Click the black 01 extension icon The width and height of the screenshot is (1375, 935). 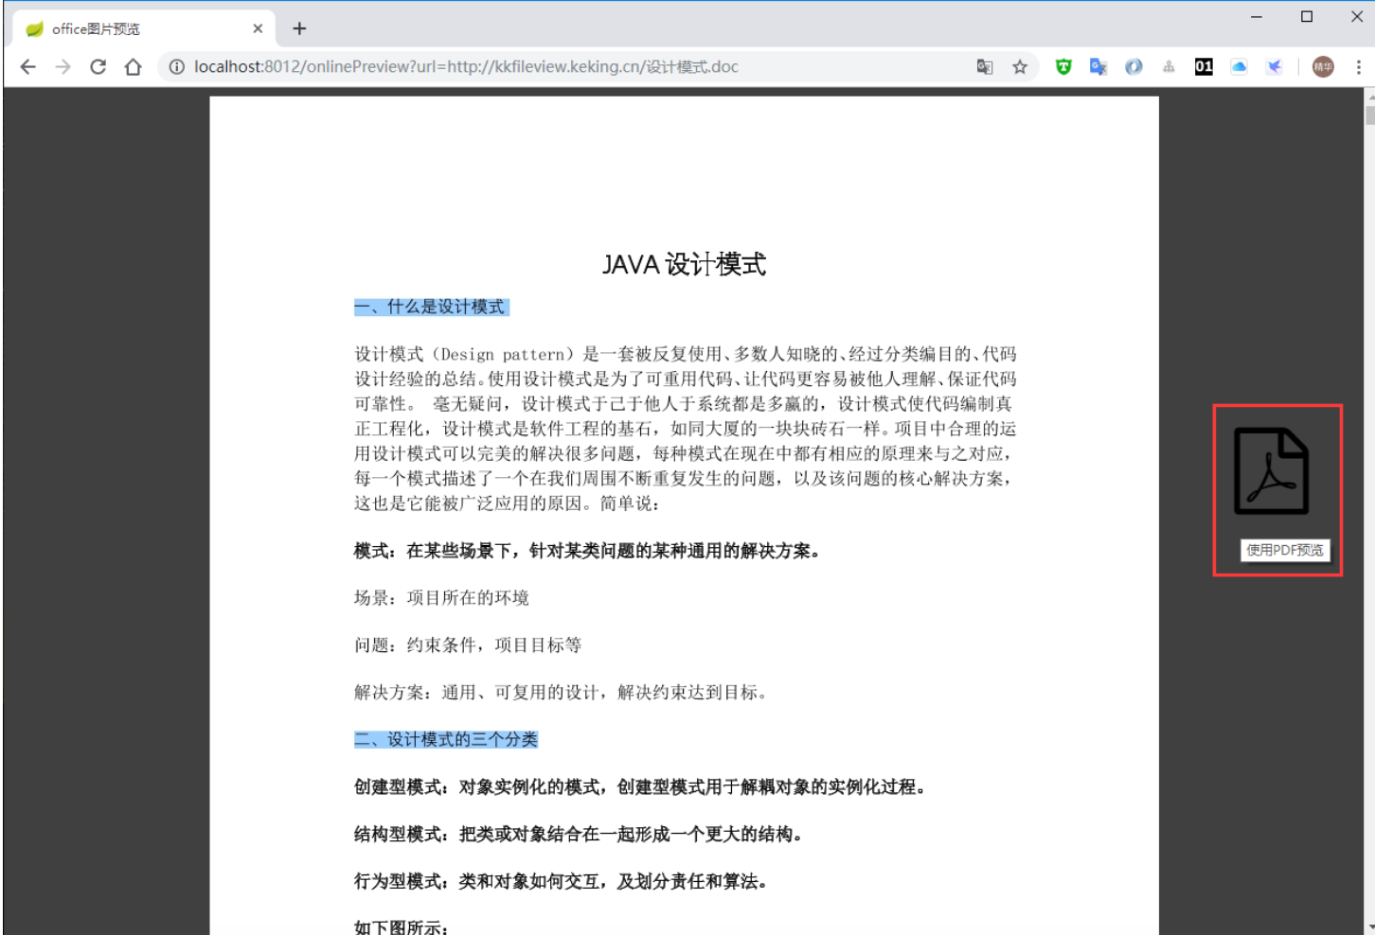pyautogui.click(x=1204, y=67)
